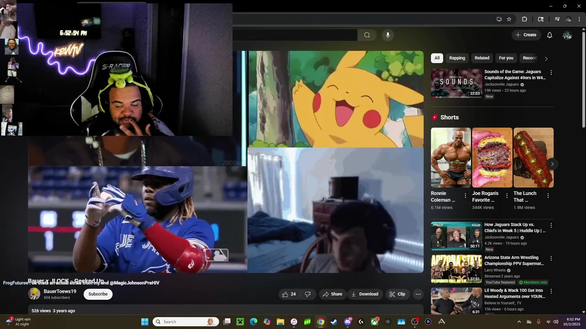Viewport: 586px width, 329px height.
Task: Click the Share button
Action: point(332,294)
